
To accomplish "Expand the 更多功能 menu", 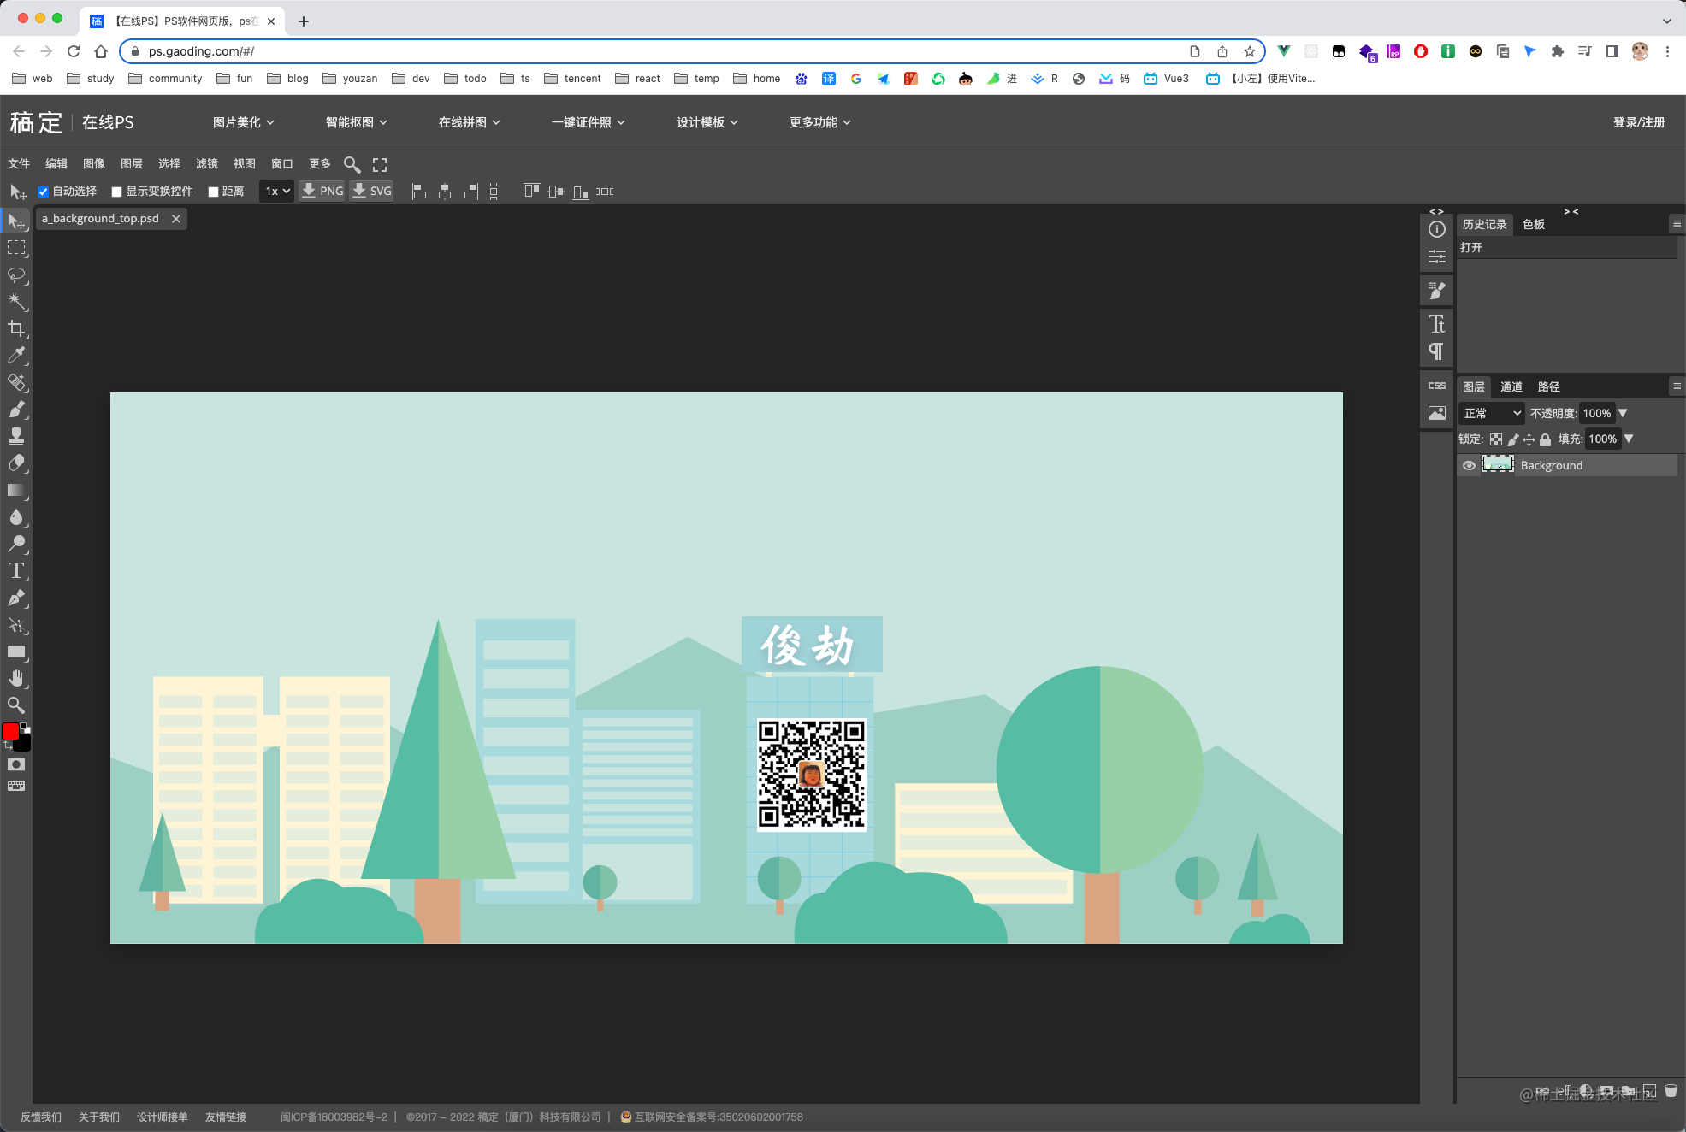I will point(820,122).
